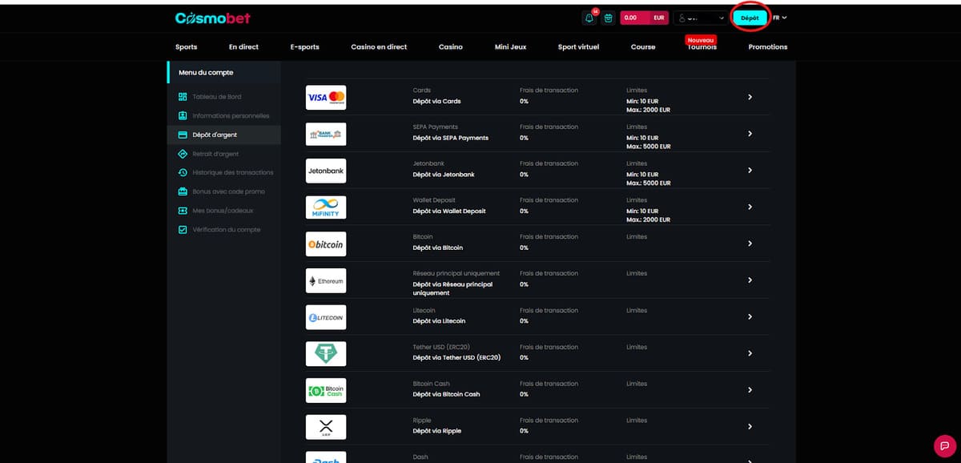Select the Visa Mastercard logo
Image resolution: width=961 pixels, height=463 pixels.
click(326, 97)
